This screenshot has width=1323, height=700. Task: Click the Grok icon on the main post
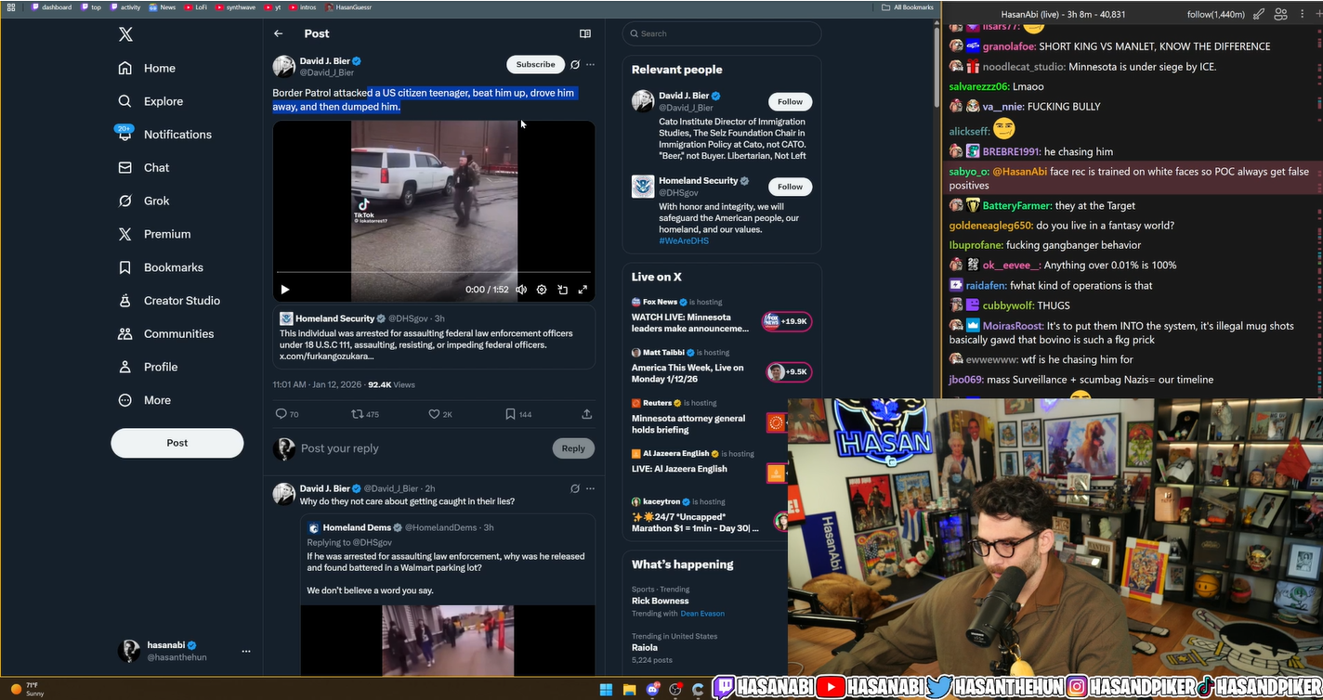click(575, 65)
